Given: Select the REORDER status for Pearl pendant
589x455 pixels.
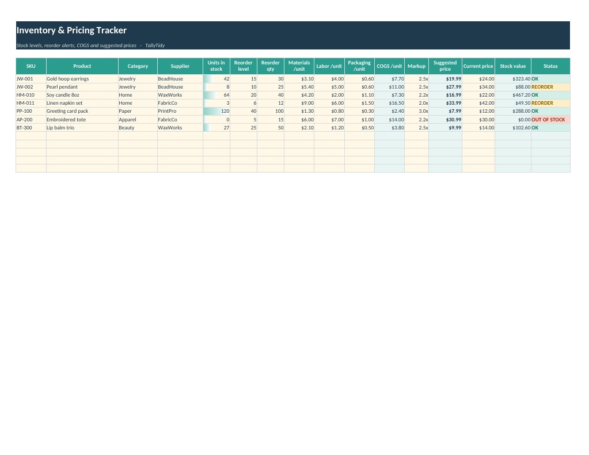Looking at the screenshot, I should click(x=550, y=87).
